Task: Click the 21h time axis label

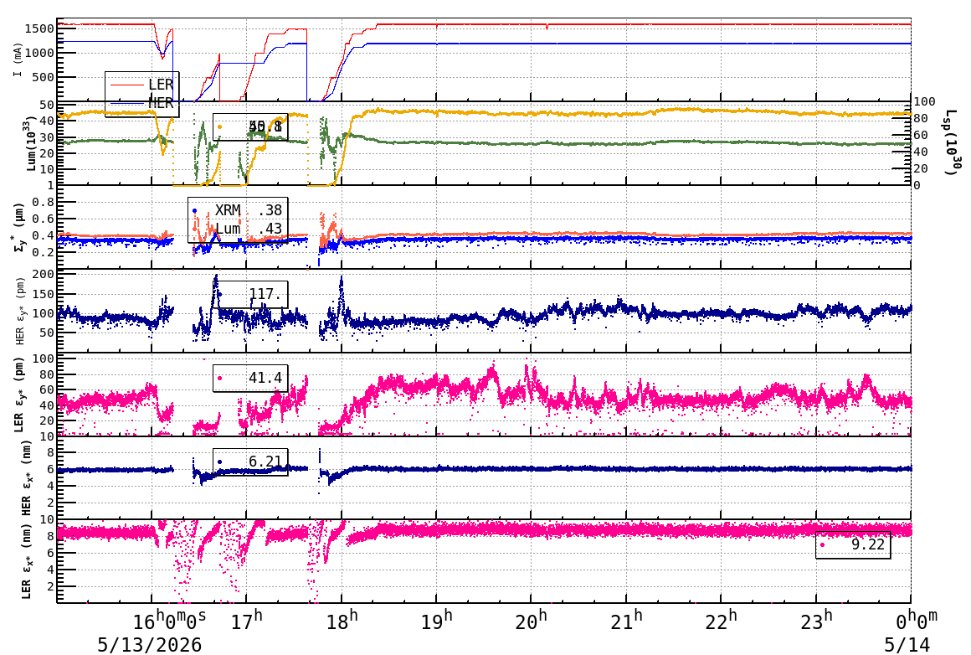Action: pyautogui.click(x=626, y=621)
